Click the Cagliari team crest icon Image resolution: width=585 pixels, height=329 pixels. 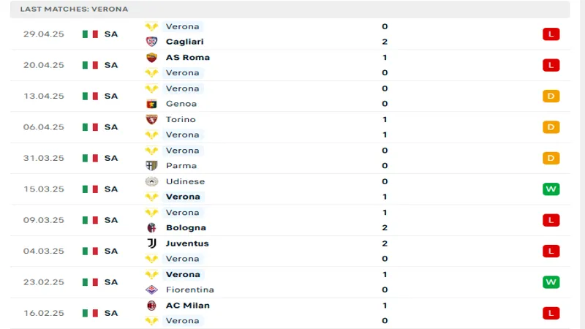152,42
